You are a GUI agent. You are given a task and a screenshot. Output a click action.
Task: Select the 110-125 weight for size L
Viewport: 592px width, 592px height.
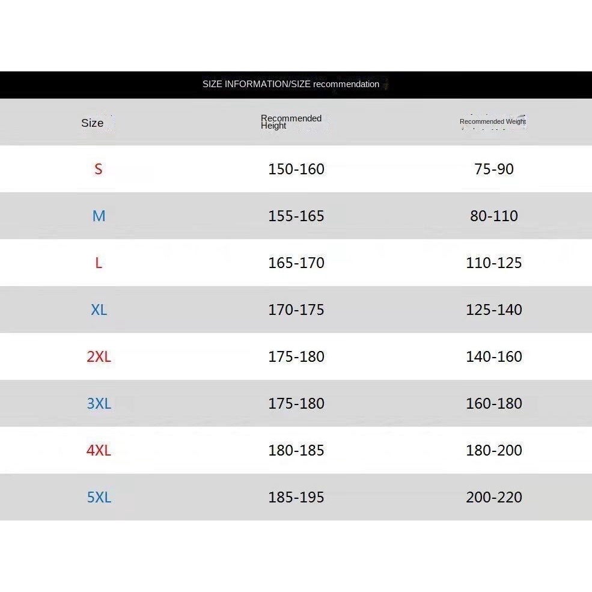(x=494, y=263)
